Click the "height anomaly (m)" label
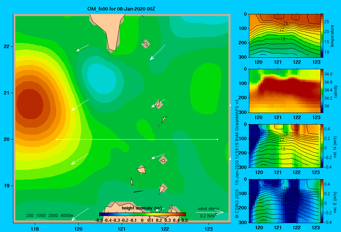 coord(142,208)
